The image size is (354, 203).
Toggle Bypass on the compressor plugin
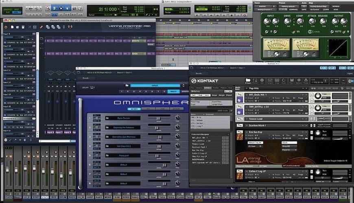click(336, 6)
